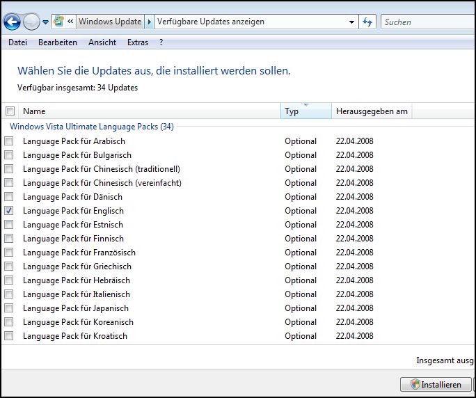The width and height of the screenshot is (476, 398).
Task: Select the Language Pack für Englisch row text
Action: [74, 211]
